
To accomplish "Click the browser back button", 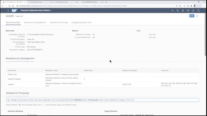I will 3,6.
